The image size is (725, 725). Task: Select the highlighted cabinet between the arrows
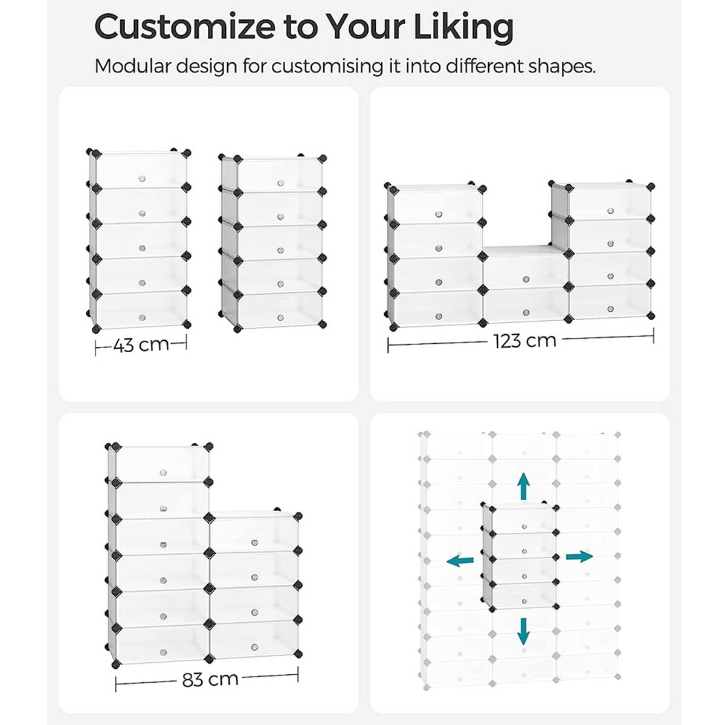[x=520, y=556]
